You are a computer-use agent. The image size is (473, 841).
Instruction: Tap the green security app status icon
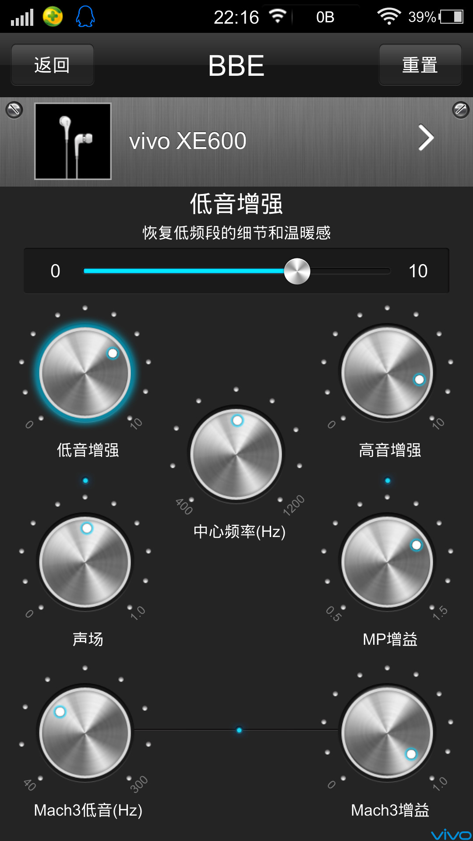coord(53,17)
